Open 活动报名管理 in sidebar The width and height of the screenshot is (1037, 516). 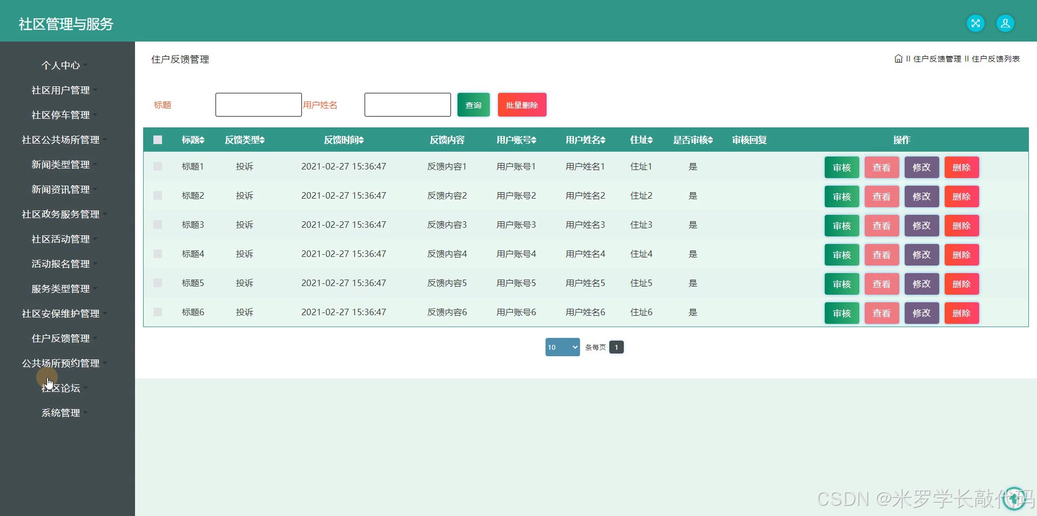64,264
